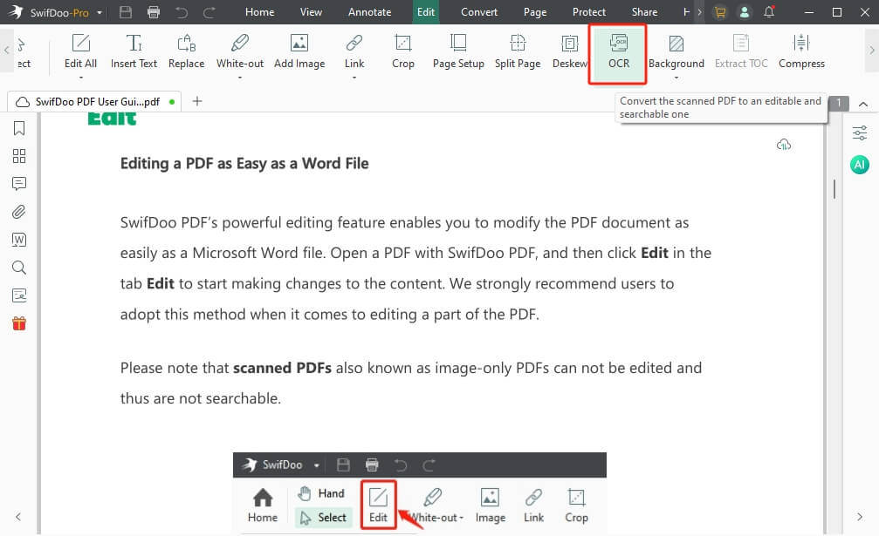The width and height of the screenshot is (879, 536).
Task: Click the heading "Editing a PDF as Easy as a Word File"
Action: 244,163
